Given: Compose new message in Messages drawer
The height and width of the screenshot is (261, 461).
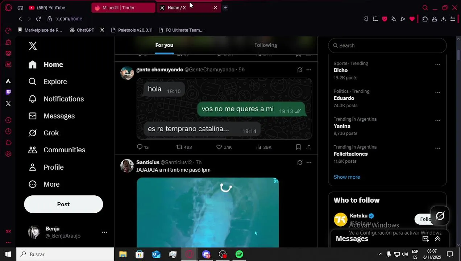Looking at the screenshot, I should point(426,239).
